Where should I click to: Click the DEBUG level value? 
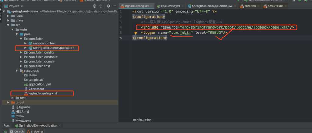(x=216, y=32)
